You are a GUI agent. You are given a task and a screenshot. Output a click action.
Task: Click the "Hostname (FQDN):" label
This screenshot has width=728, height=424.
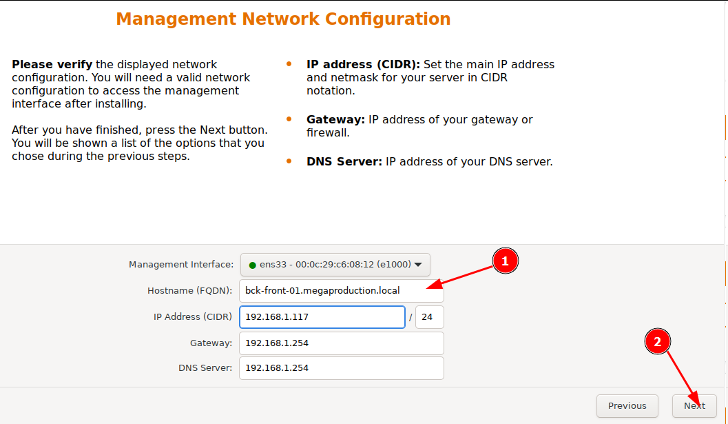tap(190, 290)
